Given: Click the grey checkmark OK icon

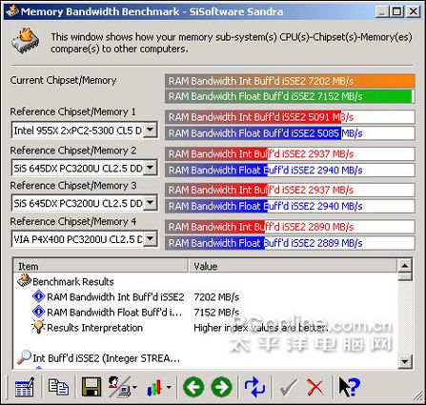Looking at the screenshot, I should [288, 387].
